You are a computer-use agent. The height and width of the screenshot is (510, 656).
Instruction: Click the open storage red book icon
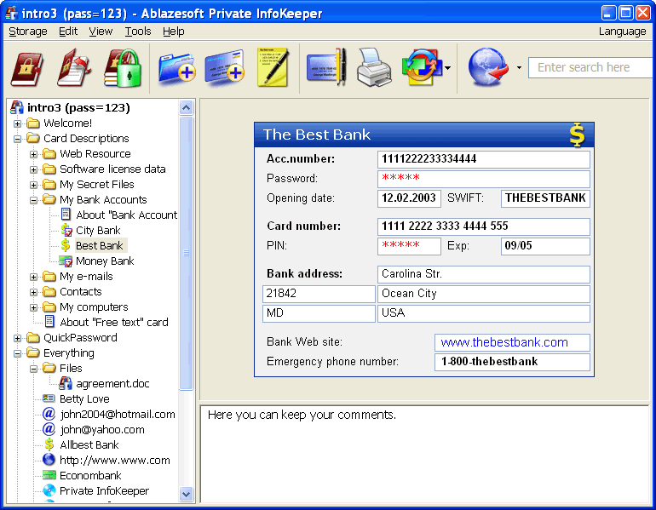click(26, 68)
